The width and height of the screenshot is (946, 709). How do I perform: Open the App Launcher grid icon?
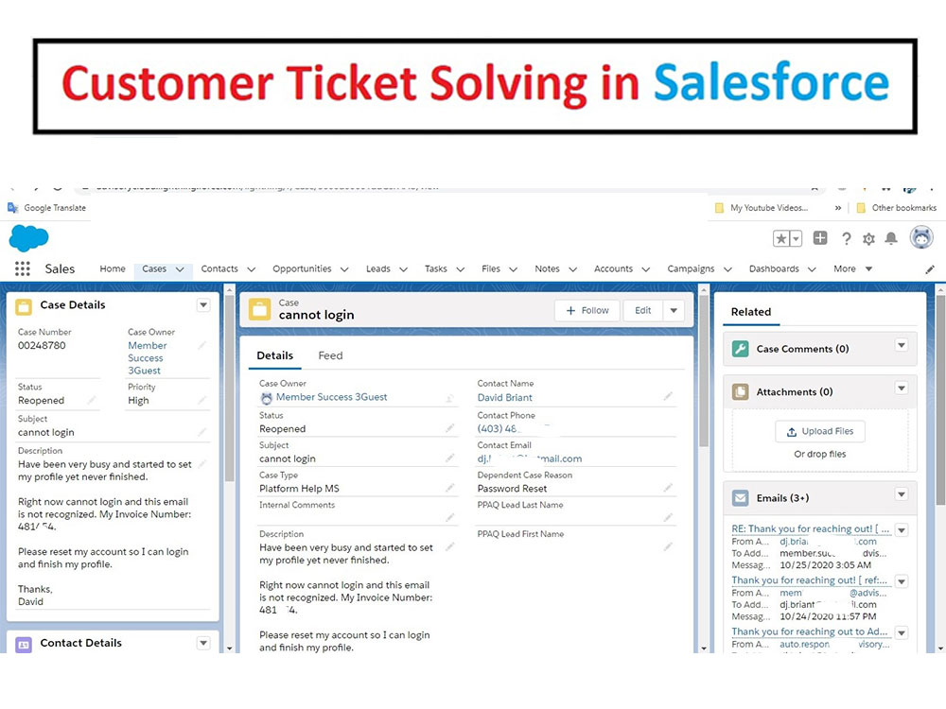tap(23, 268)
